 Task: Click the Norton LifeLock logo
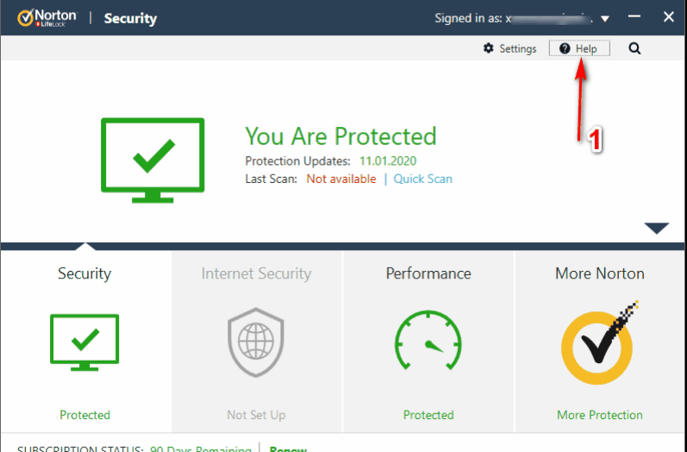pos(47,18)
